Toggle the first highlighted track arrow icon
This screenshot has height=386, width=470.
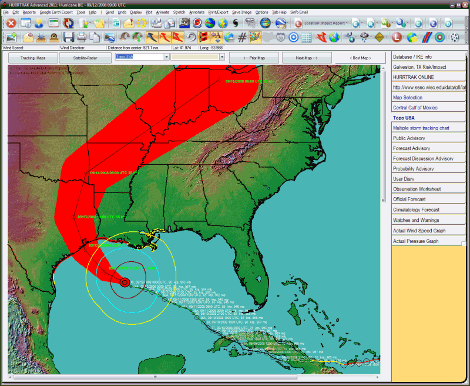(x=152, y=38)
